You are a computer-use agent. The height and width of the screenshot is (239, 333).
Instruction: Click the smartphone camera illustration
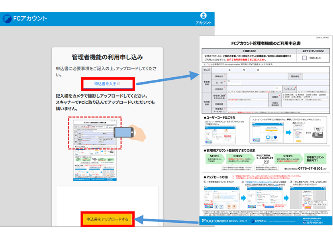click(124, 132)
